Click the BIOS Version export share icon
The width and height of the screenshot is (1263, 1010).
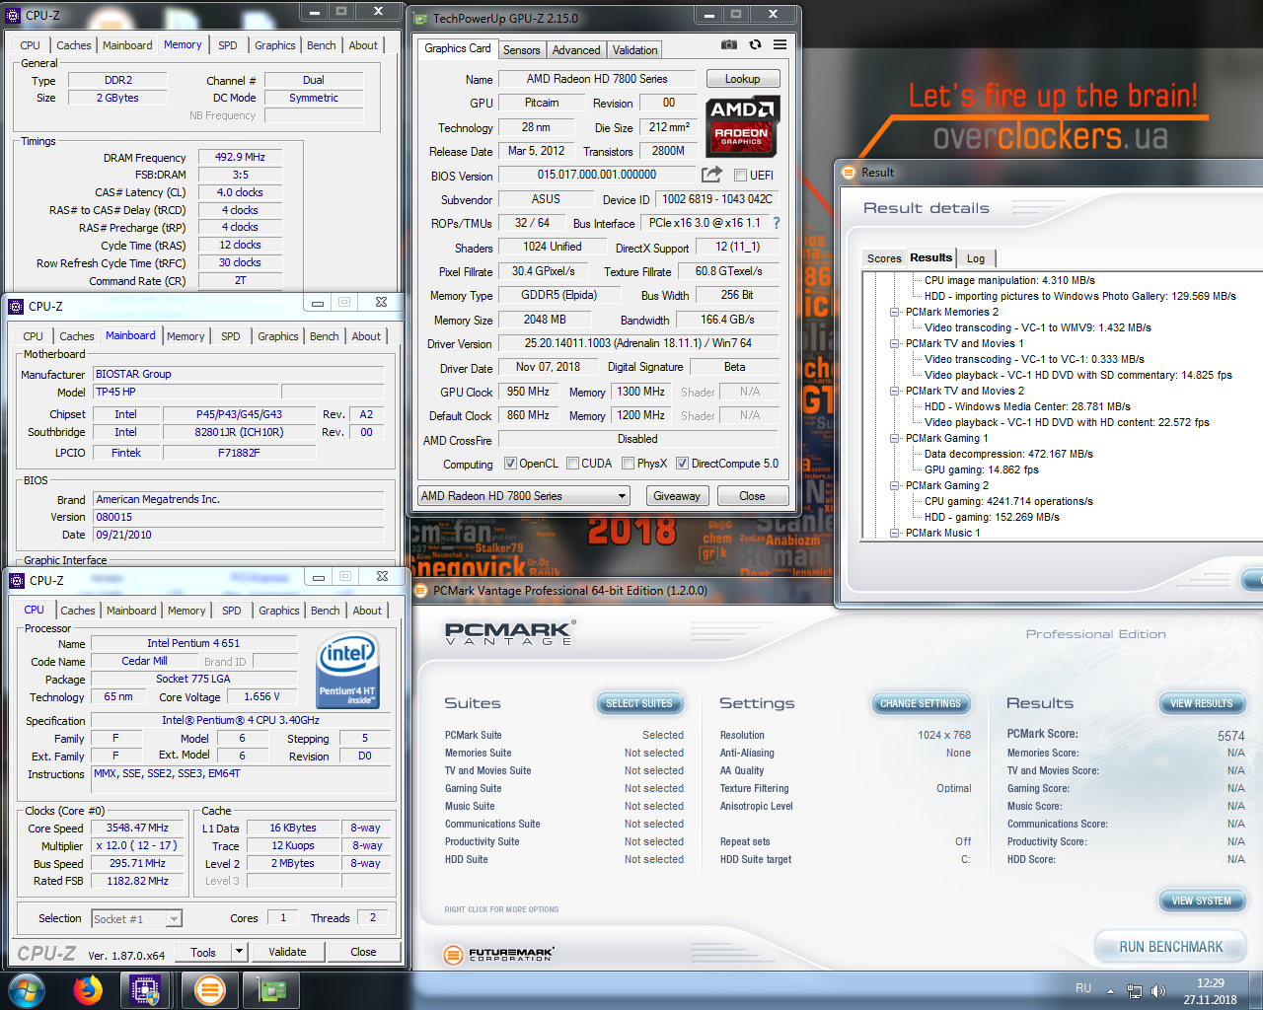click(x=711, y=175)
